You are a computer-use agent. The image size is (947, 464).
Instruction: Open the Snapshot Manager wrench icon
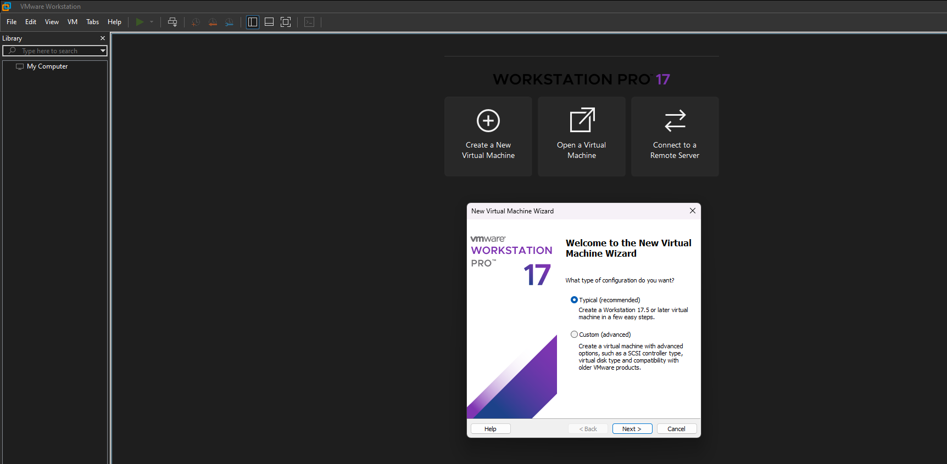[229, 22]
